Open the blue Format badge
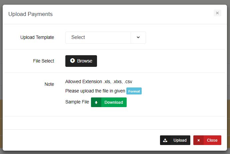 [134, 91]
